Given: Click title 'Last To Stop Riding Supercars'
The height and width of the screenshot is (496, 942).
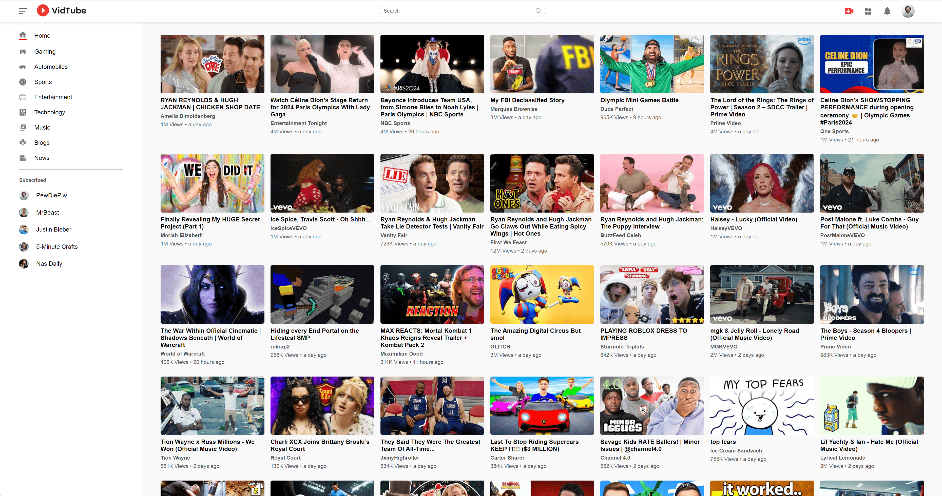Looking at the screenshot, I should (x=534, y=445).
